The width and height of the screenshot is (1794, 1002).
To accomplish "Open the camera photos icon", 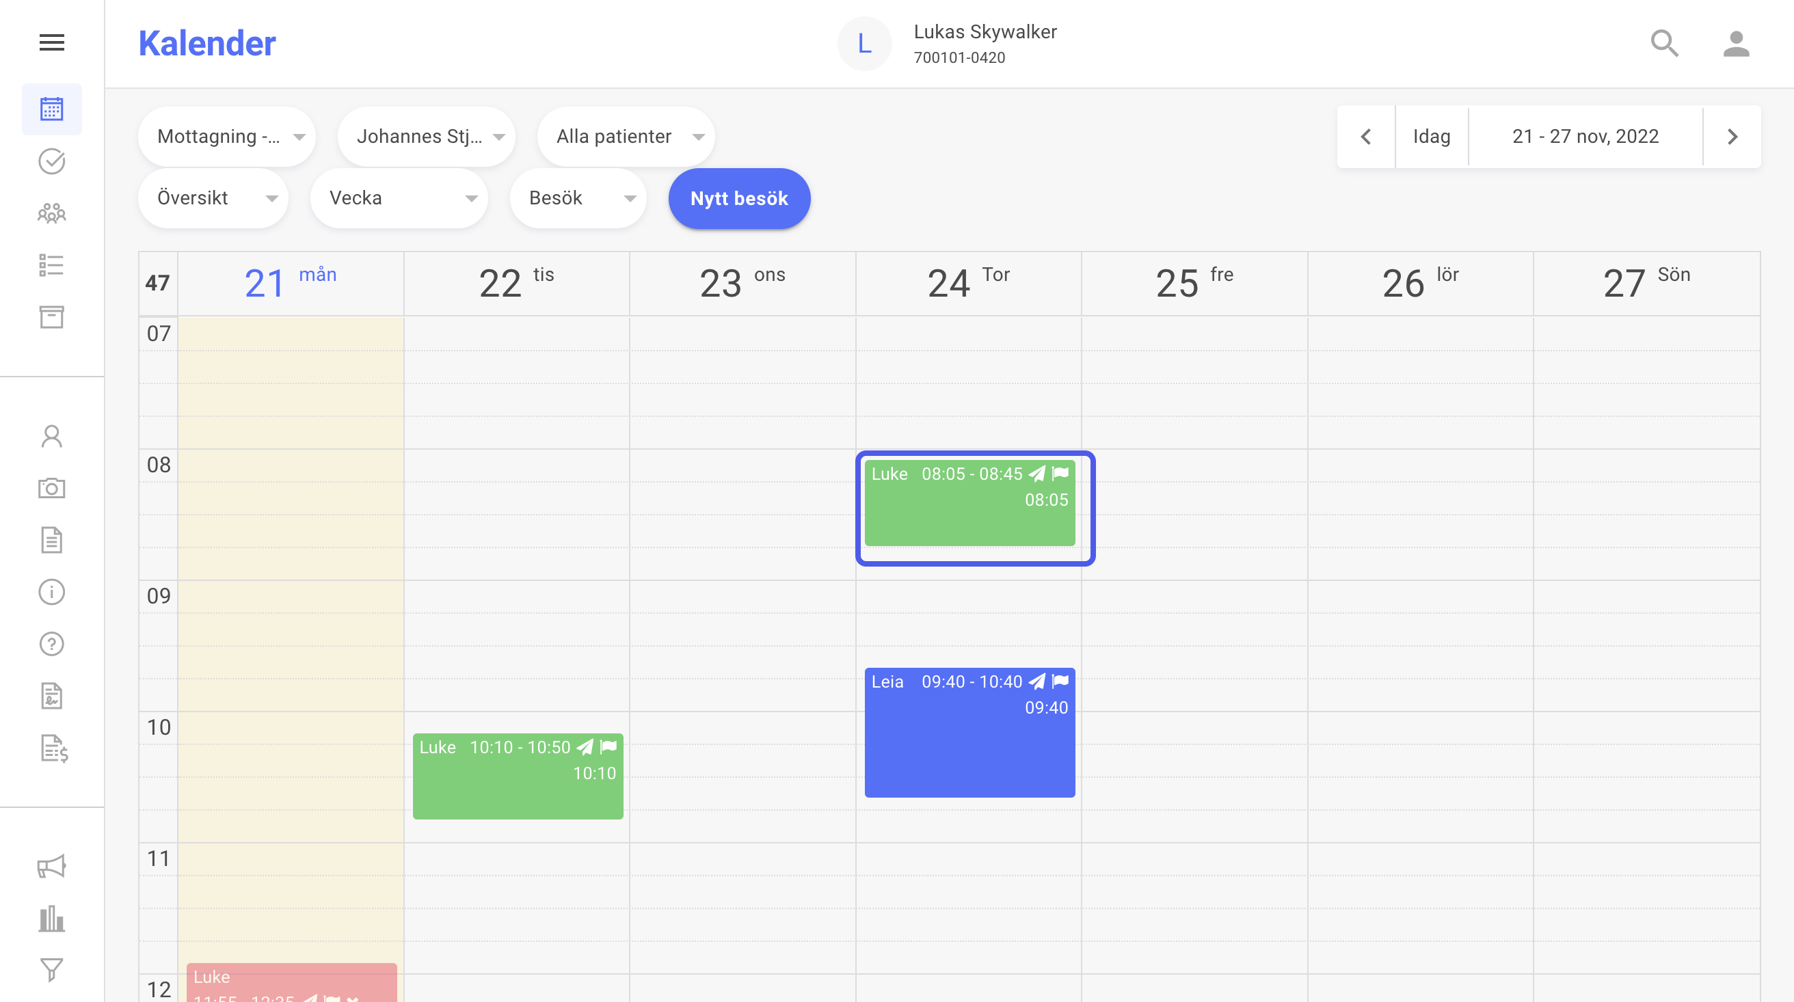I will pos(51,488).
